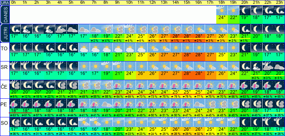This screenshot has height=136, width=285.
Task: Select the DANES 20h clear moon icon
Action: click(245, 10)
